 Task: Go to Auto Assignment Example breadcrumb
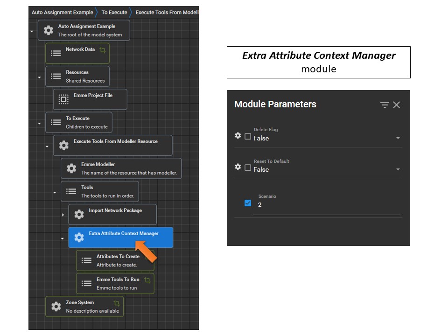point(62,12)
